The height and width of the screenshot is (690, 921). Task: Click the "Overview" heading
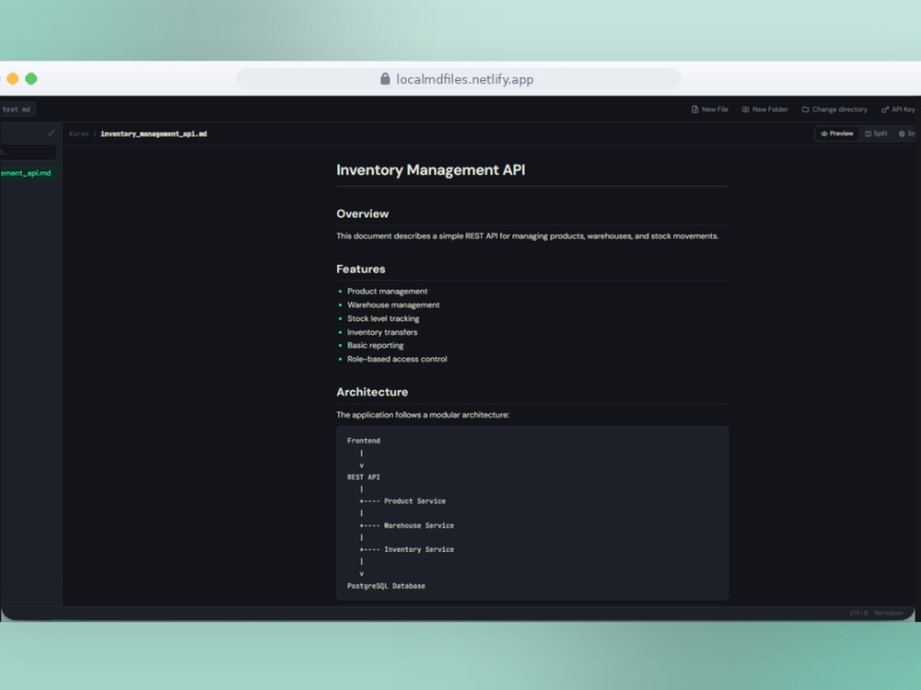point(362,214)
